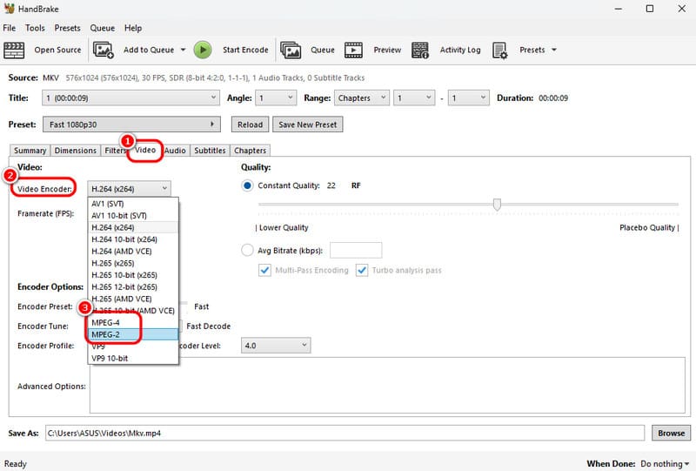
Task: Select H.265 12-bit (x265) encoder
Action: 134,286
